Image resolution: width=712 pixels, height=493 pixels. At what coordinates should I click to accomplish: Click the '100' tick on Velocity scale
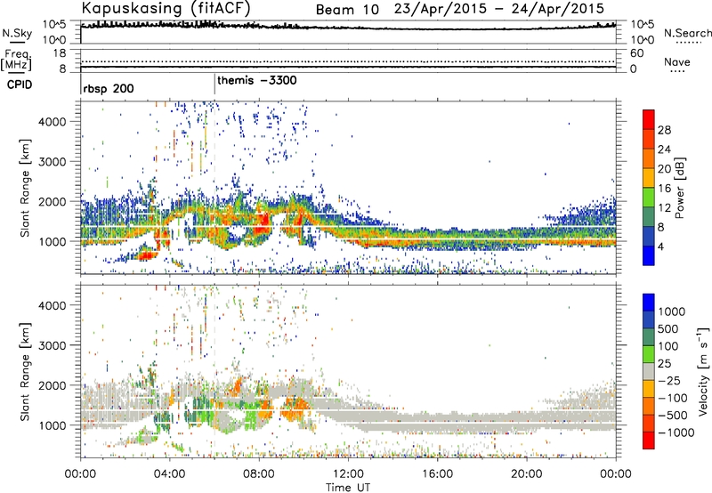click(x=668, y=346)
